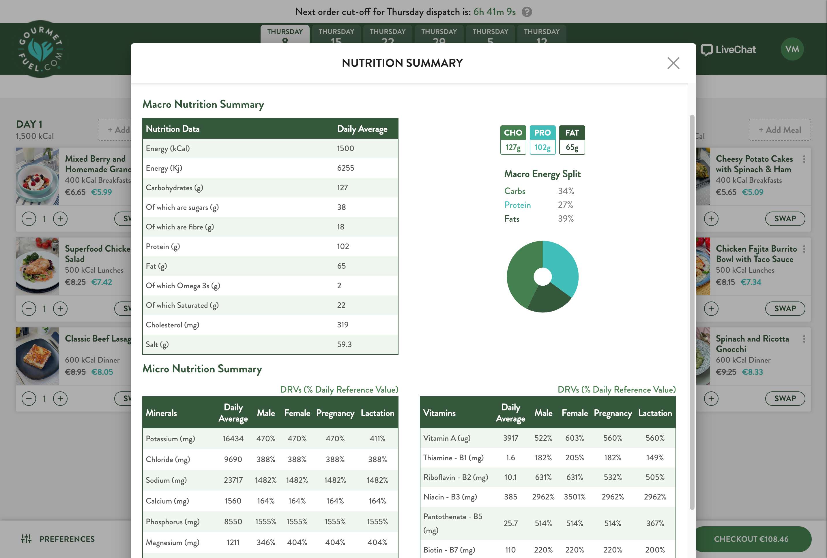This screenshot has height=558, width=827.
Task: Open options menu for Cheesy Potato Cakes
Action: [x=804, y=159]
